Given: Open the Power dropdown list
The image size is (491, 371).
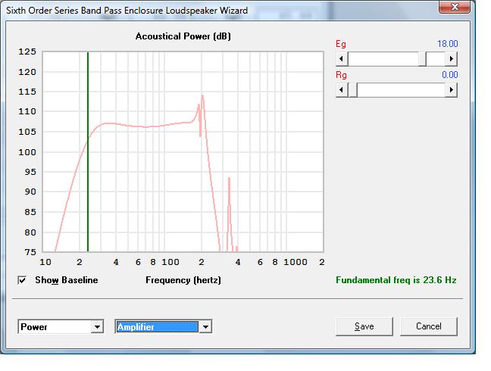Looking at the screenshot, I should [x=97, y=327].
